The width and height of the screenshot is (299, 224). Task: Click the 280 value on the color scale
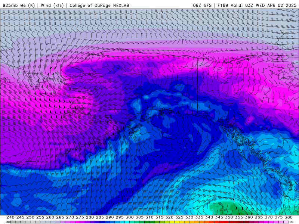coord(90,217)
